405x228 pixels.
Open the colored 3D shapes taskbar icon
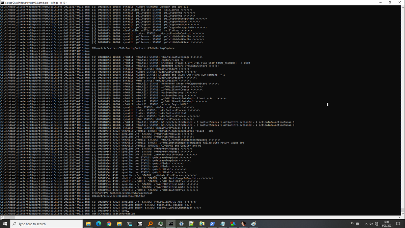[x=233, y=224]
